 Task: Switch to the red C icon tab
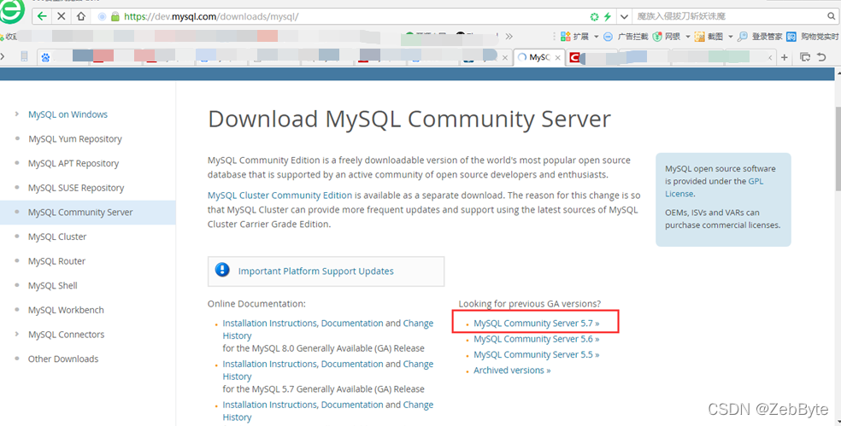[574, 57]
